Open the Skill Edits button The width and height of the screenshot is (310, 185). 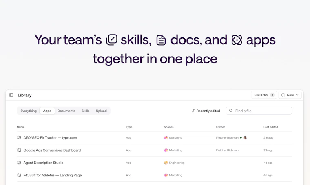(x=264, y=95)
